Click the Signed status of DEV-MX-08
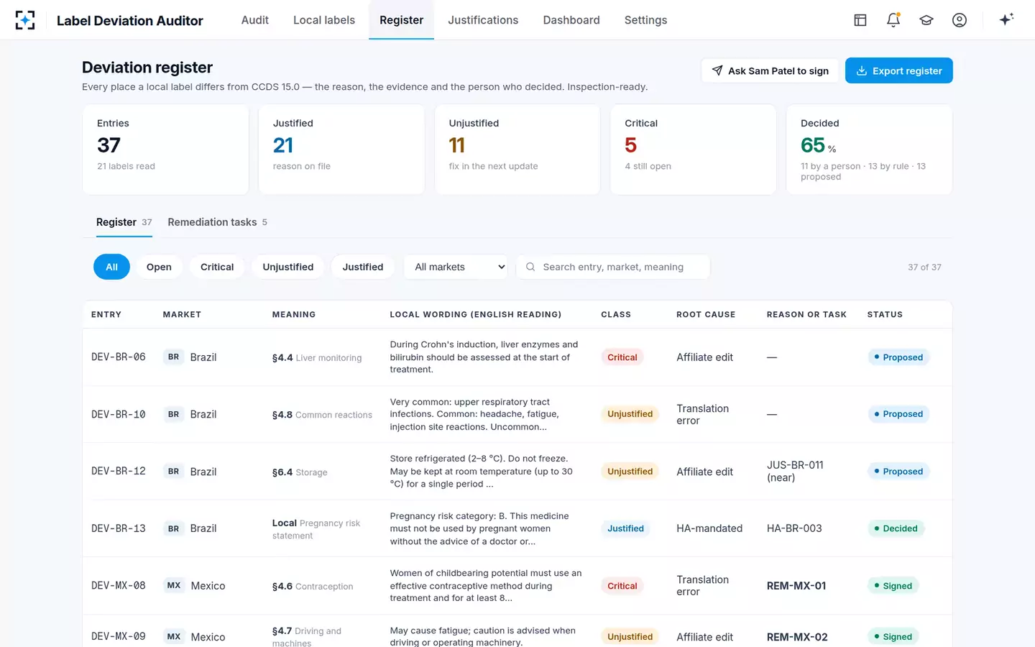Viewport: 1035px width, 647px height. click(893, 586)
